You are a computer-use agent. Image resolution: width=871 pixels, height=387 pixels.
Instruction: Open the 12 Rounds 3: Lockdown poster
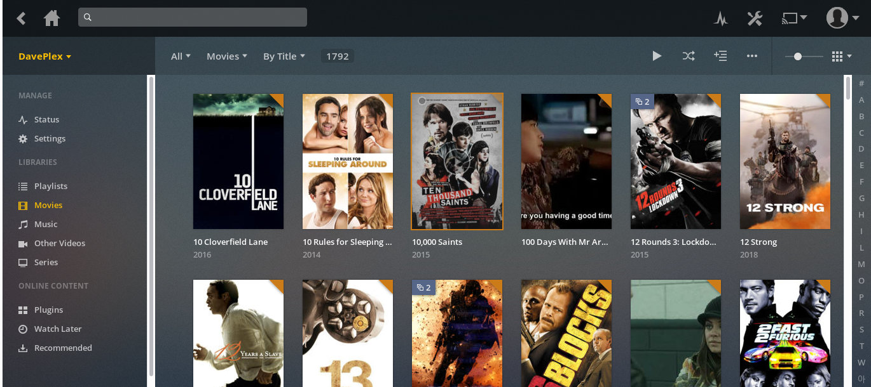click(676, 161)
